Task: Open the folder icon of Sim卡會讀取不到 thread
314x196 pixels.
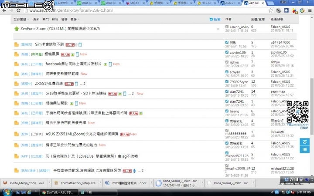Action: coord(17,44)
